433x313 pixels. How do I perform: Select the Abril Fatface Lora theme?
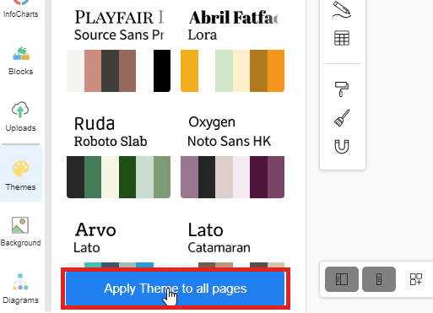point(232,50)
